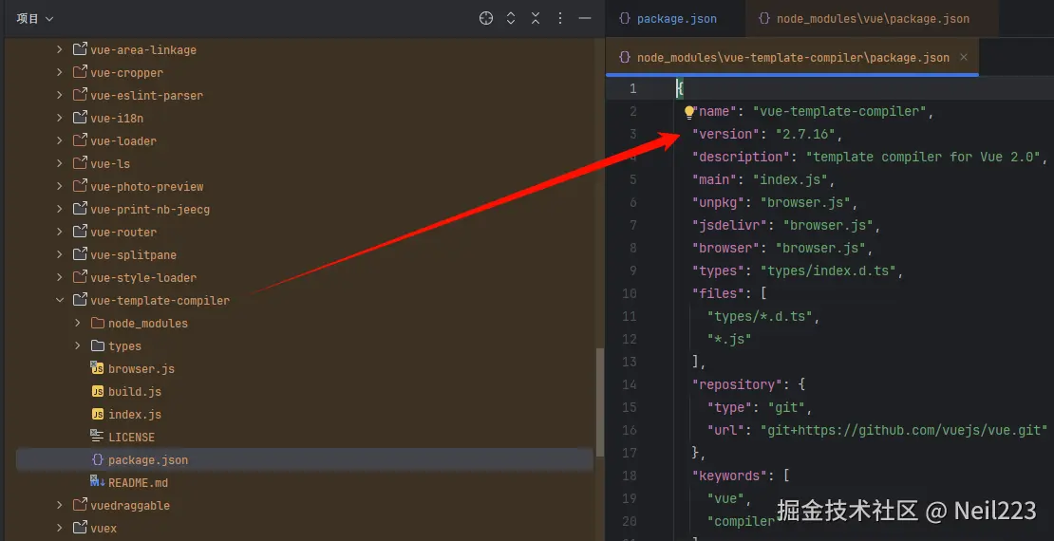Select the vue-template-compiler tree item
1054x541 pixels.
[x=160, y=301]
